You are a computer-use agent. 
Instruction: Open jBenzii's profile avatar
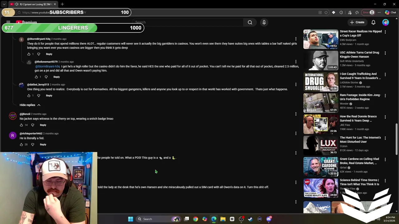click(x=12, y=116)
